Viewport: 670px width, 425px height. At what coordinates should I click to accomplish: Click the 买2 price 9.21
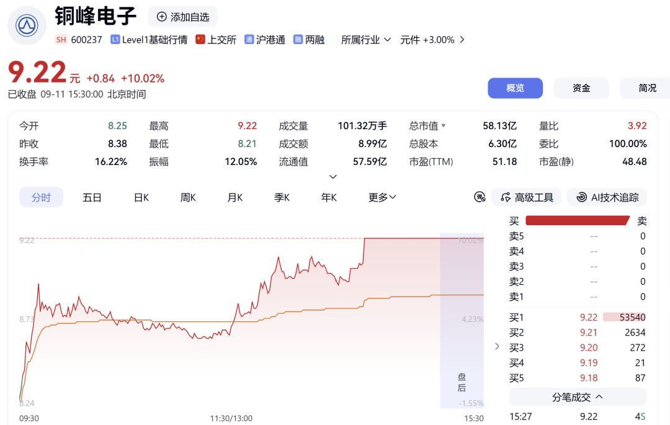(588, 333)
